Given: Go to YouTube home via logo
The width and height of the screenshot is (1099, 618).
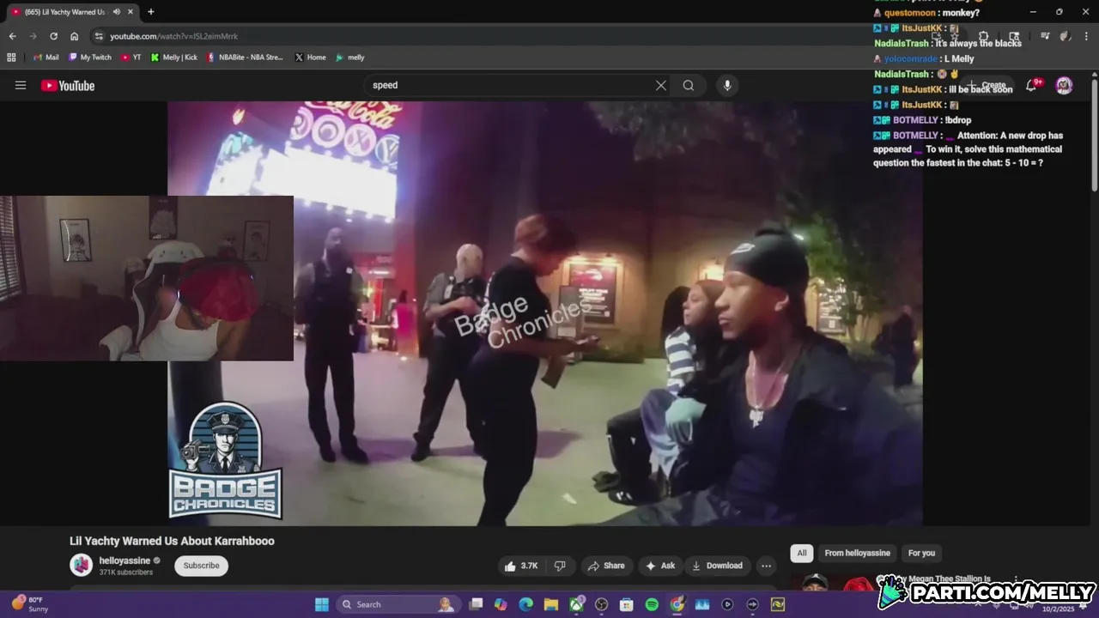Looking at the screenshot, I should point(68,85).
